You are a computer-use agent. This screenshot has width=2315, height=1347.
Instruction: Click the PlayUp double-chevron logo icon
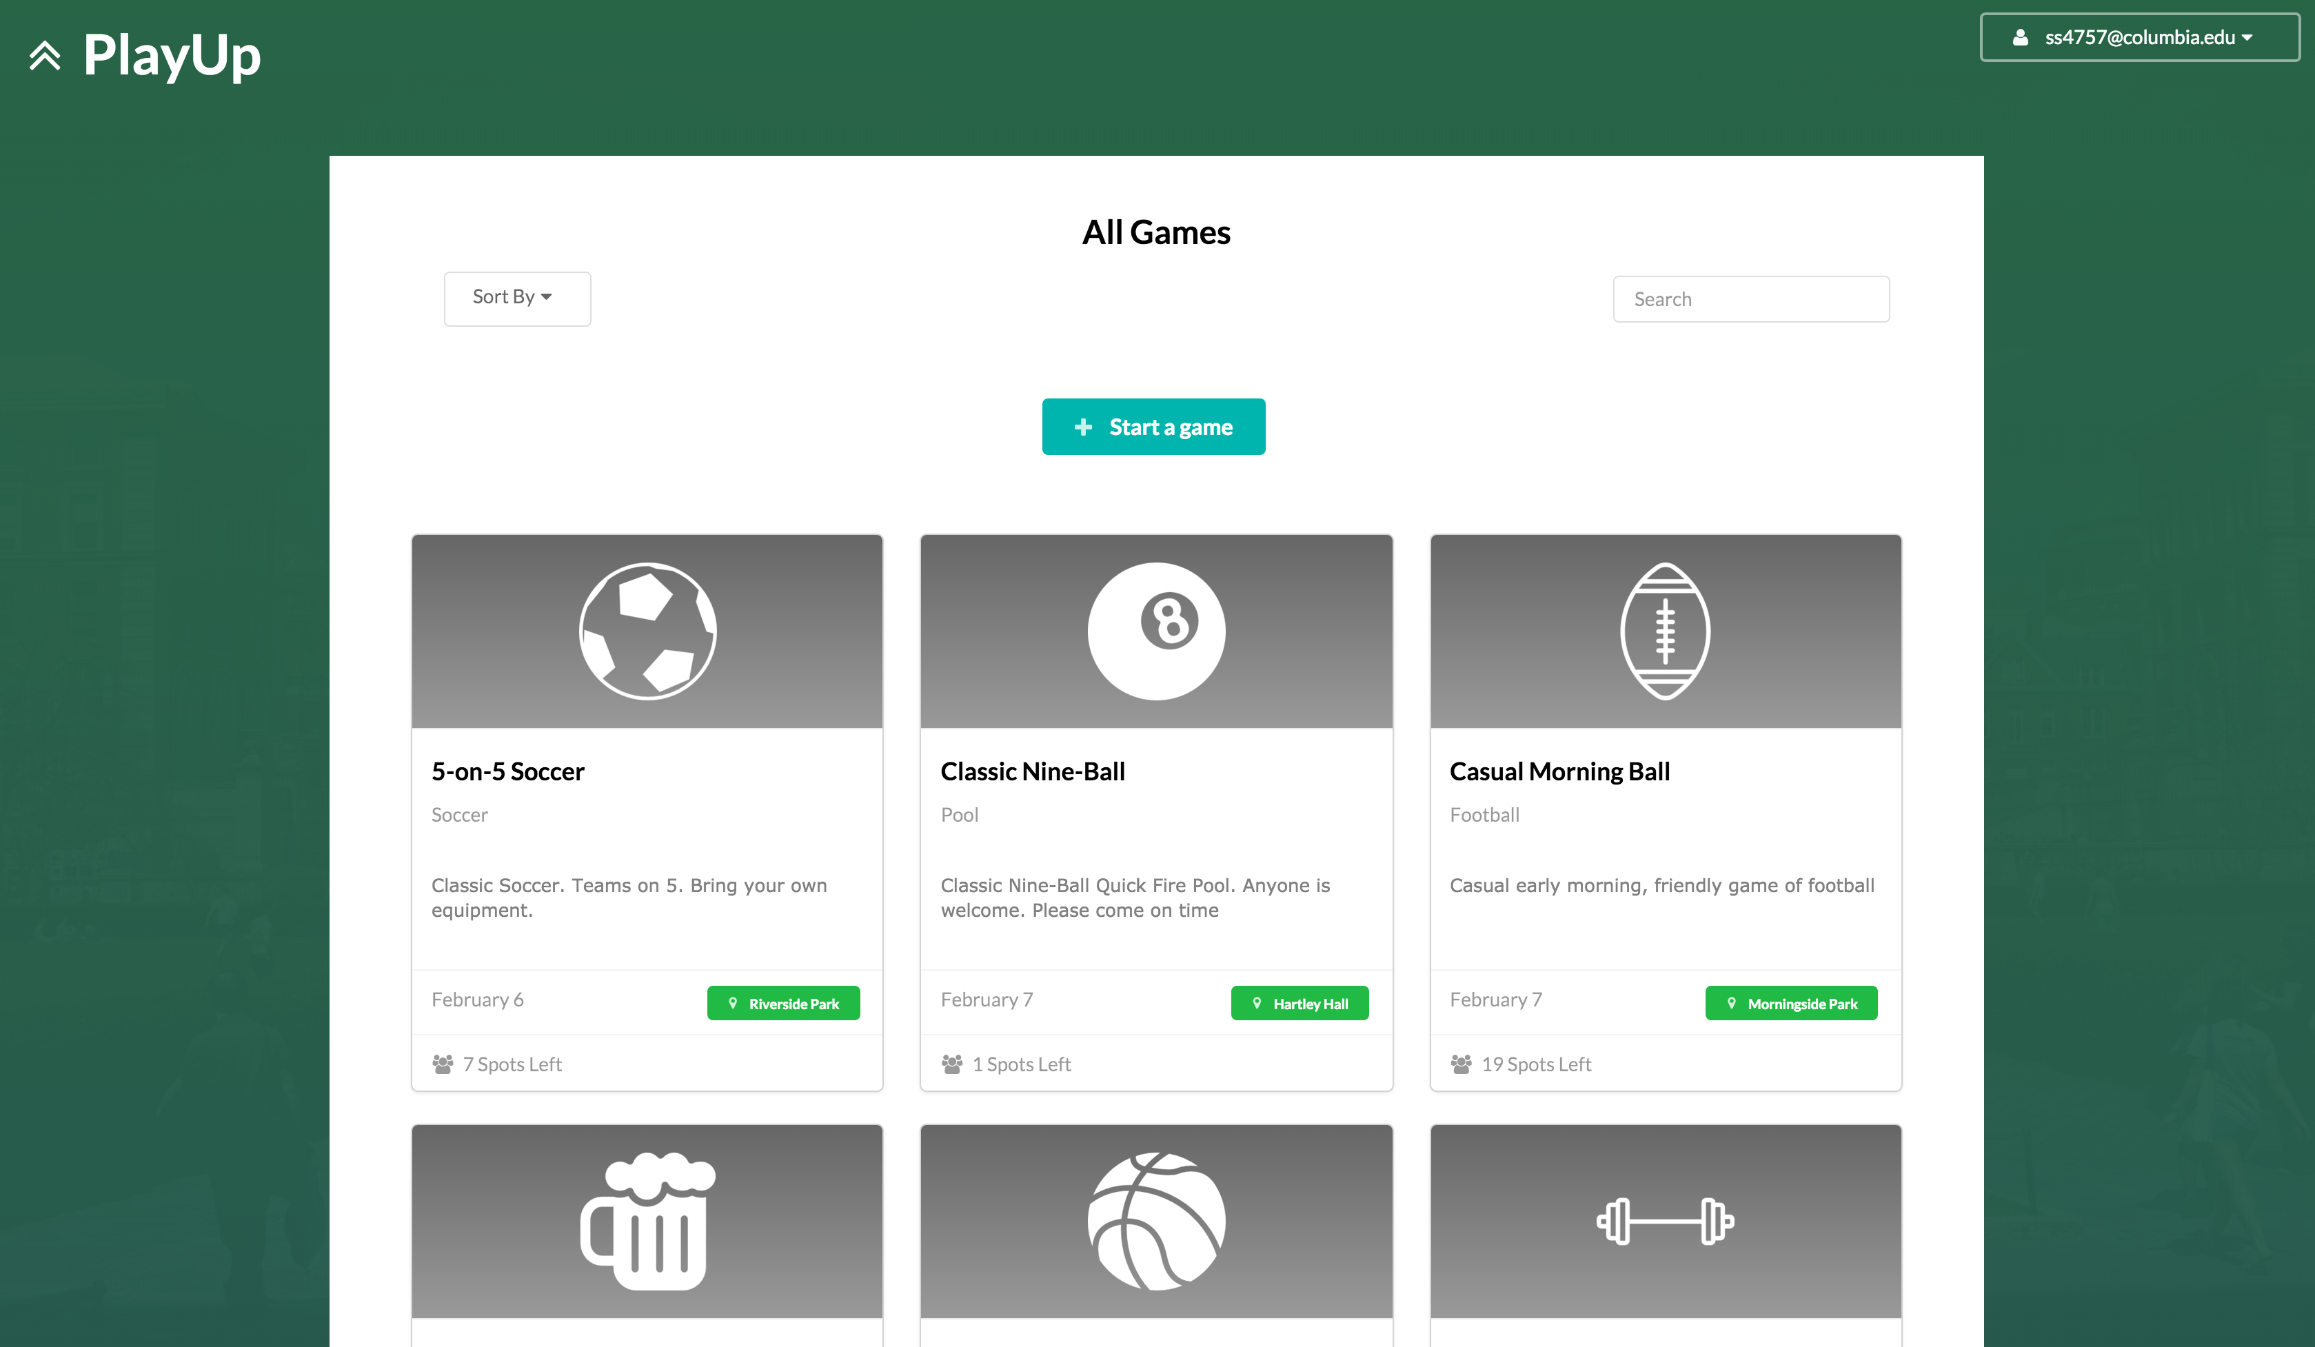tap(44, 56)
